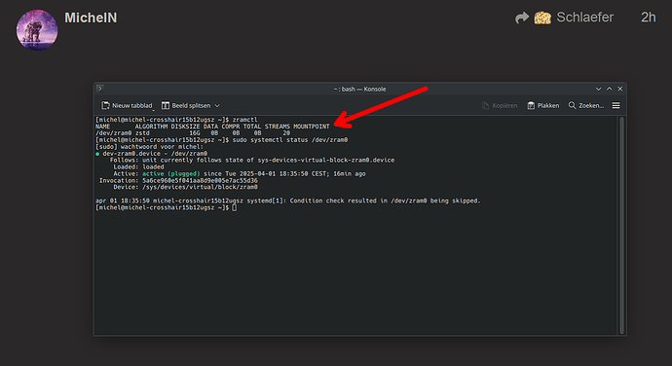
Task: Click the split-view icon beside Beeld splitsen
Action: (166, 105)
